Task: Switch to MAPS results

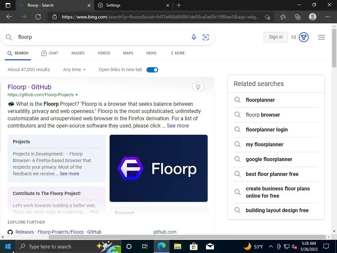Action: (x=128, y=53)
